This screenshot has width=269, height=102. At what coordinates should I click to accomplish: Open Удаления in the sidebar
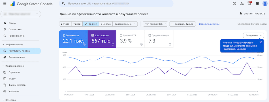pos(20,91)
